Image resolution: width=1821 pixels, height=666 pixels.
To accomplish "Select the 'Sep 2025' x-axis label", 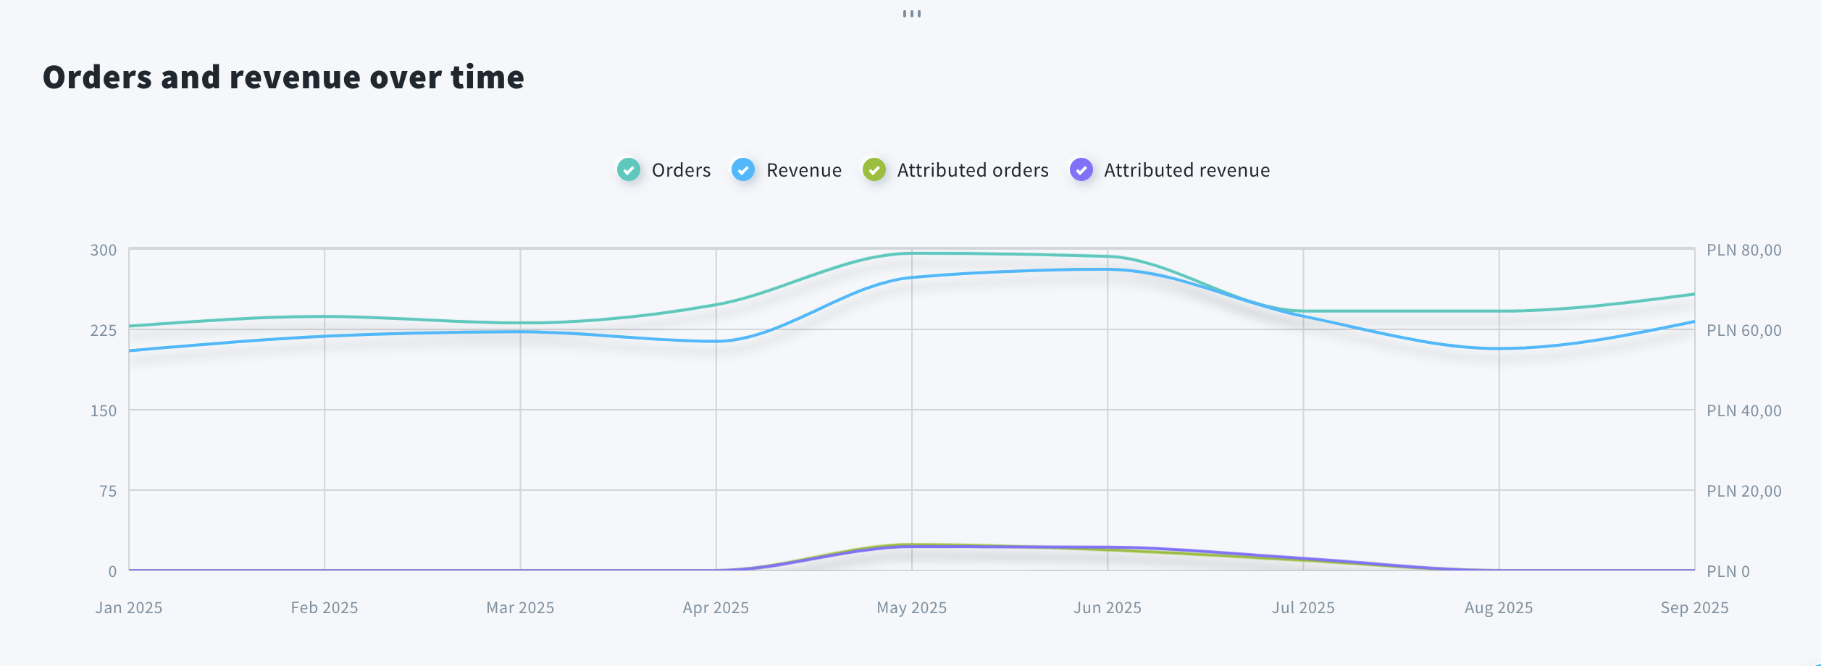I will pyautogui.click(x=1694, y=607).
